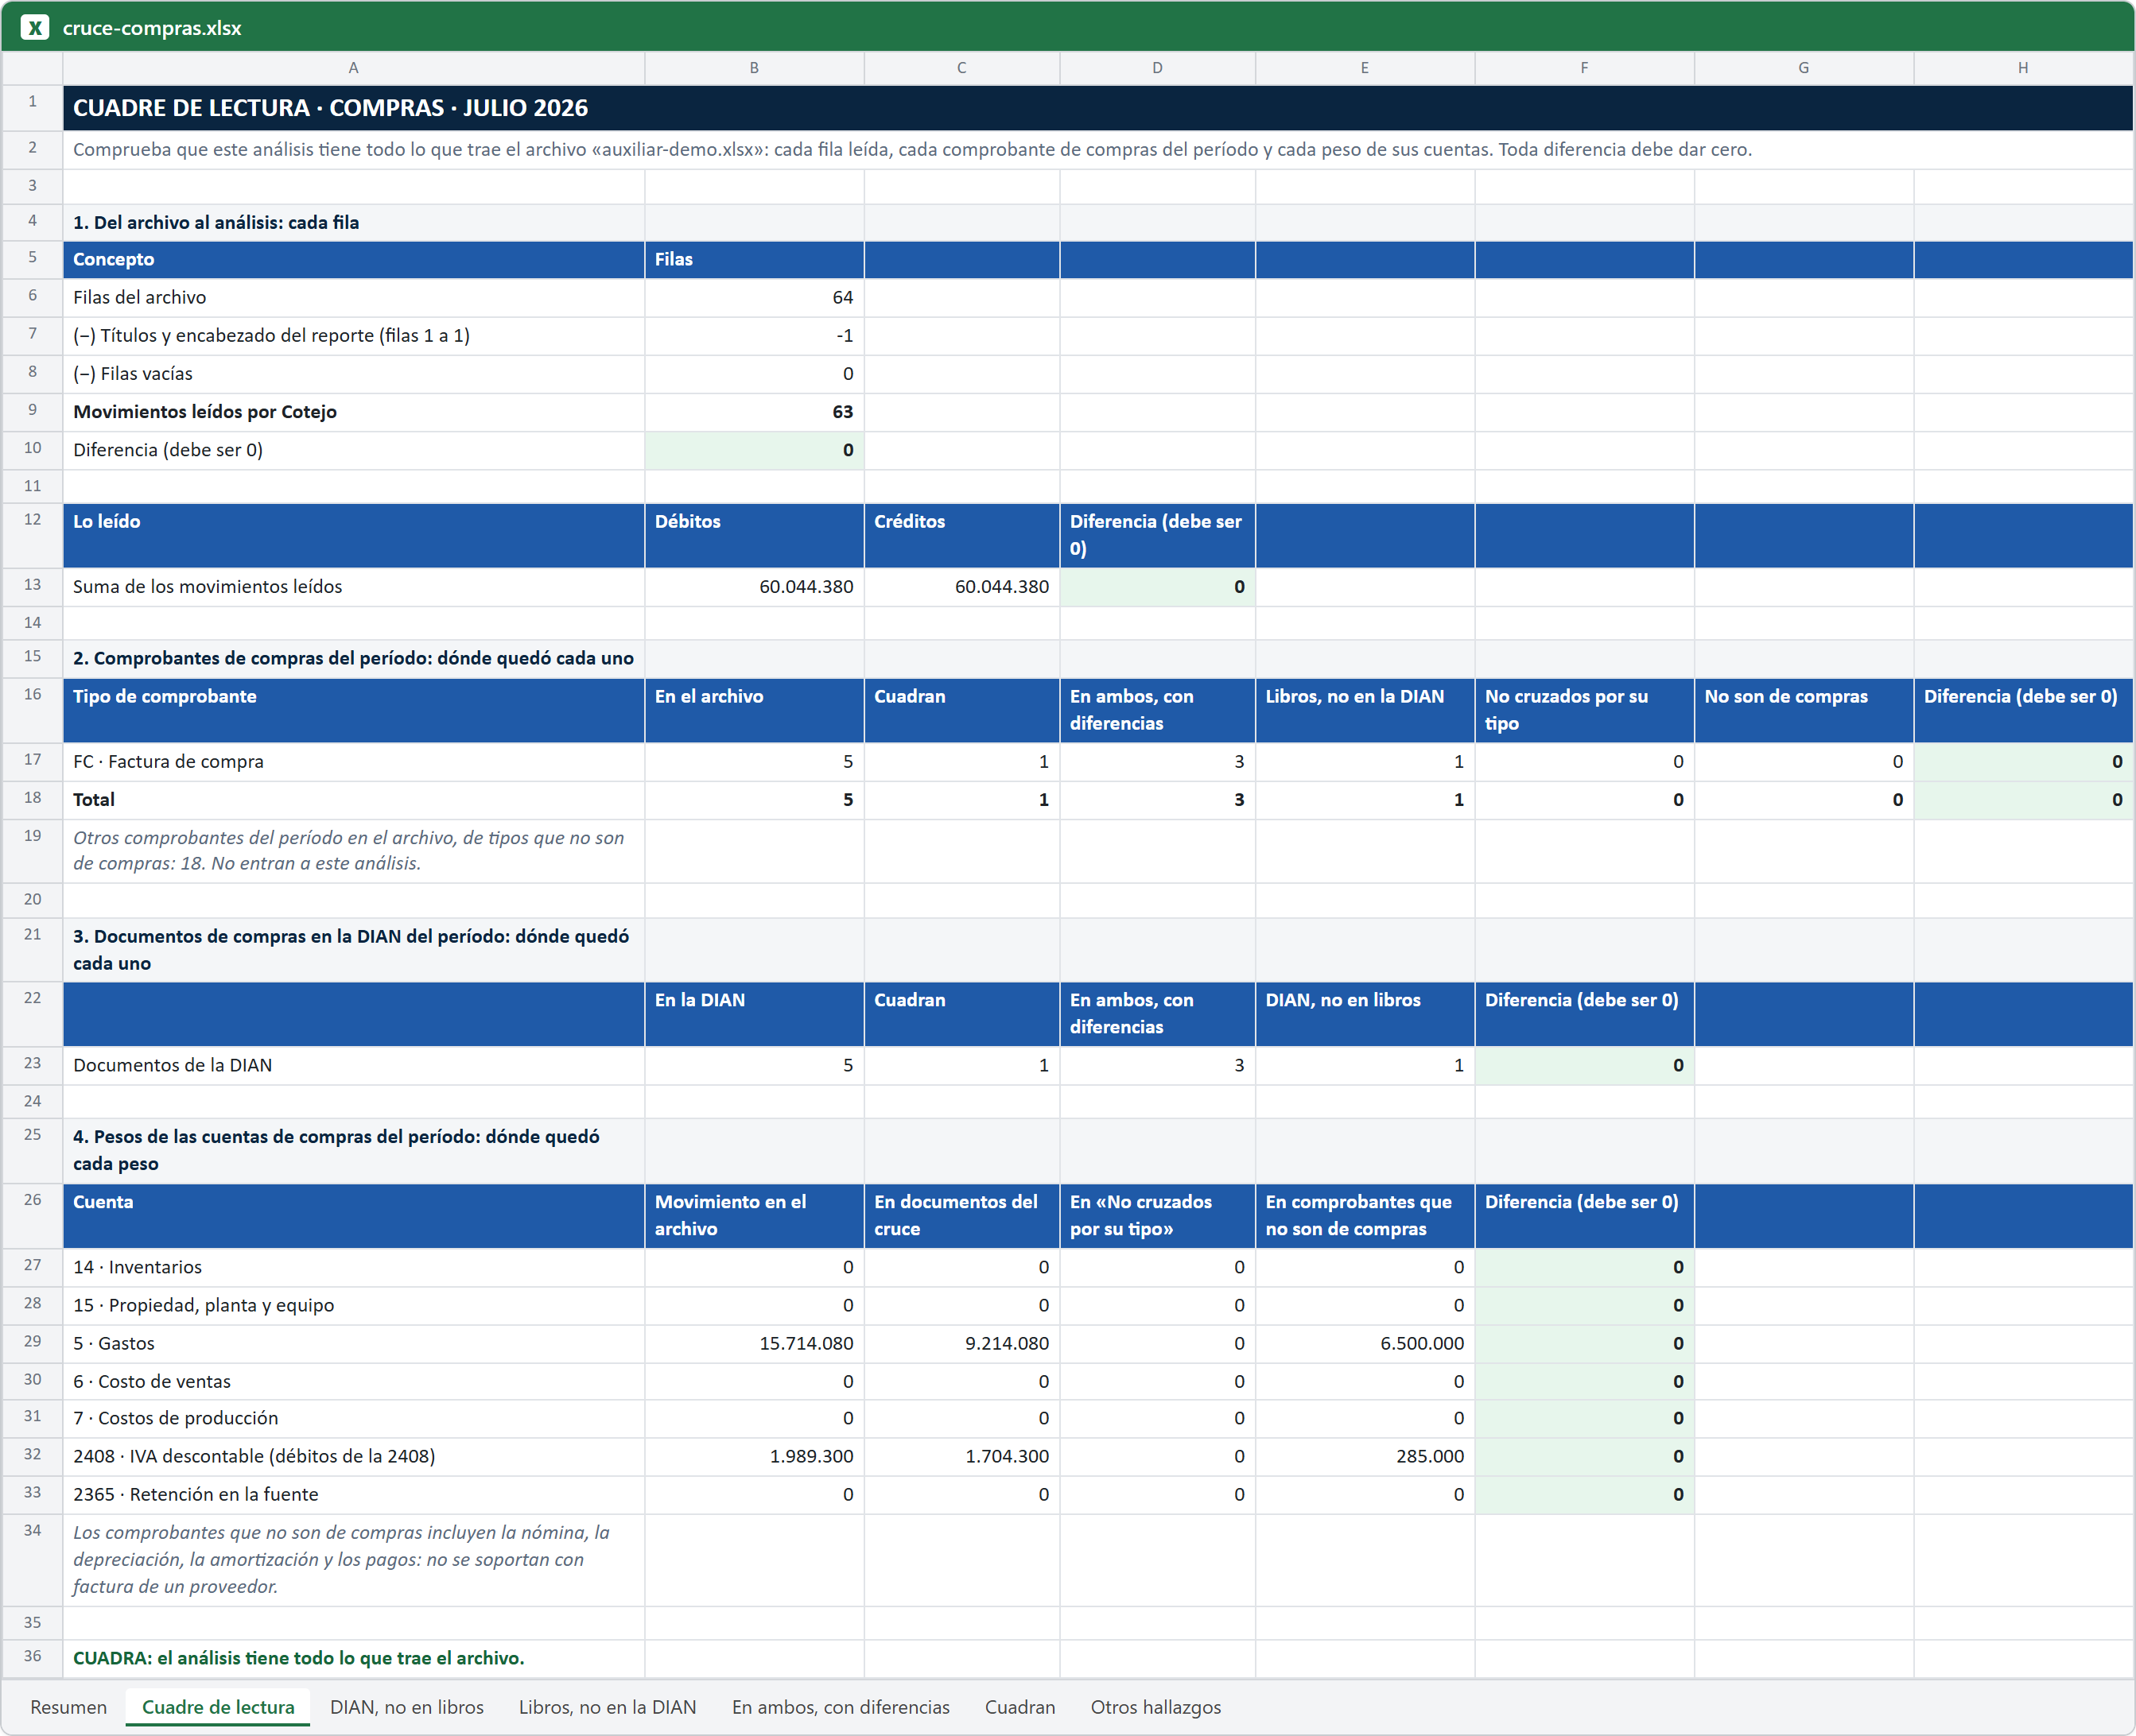Switch to DIAN, no en libros tab

pyautogui.click(x=406, y=1706)
